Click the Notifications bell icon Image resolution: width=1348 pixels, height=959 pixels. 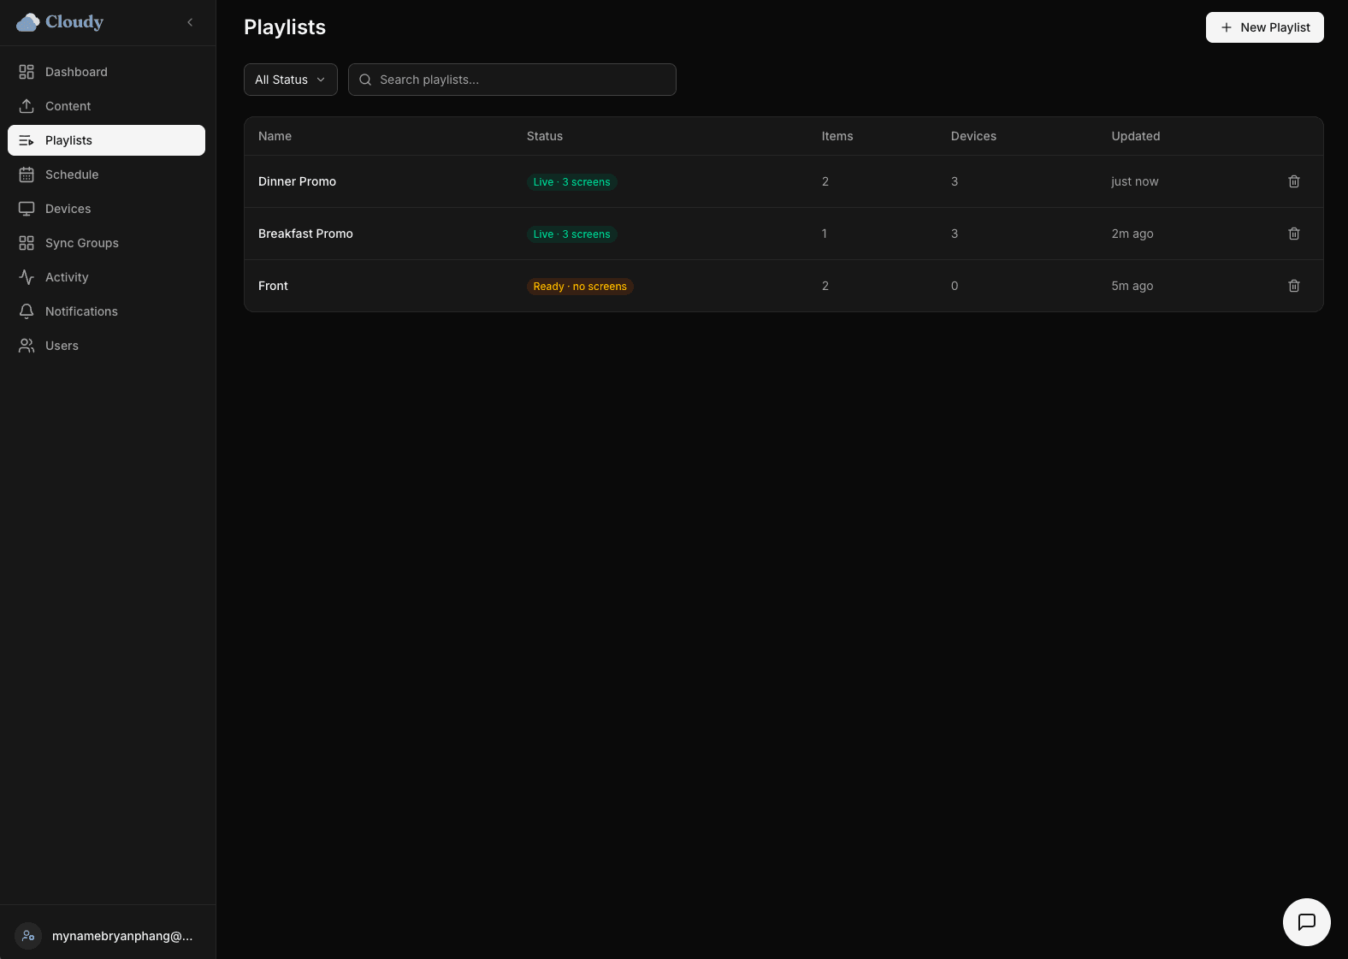[27, 311]
